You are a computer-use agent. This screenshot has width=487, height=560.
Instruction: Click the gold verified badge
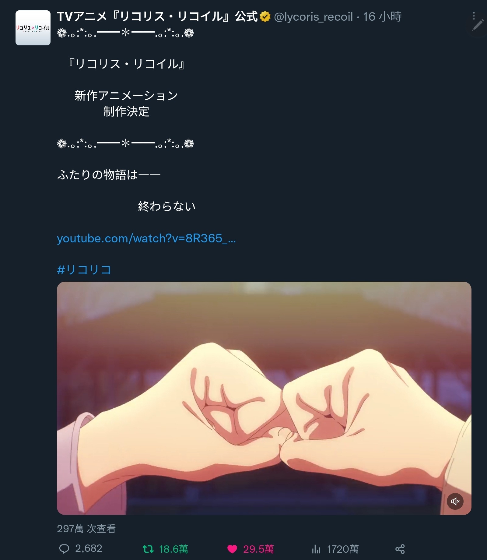[265, 16]
